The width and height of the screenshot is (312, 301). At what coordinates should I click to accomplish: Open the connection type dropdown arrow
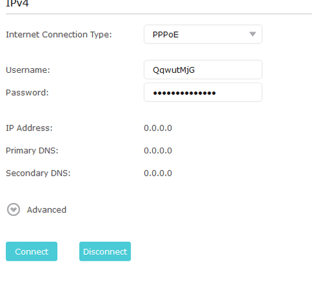[x=252, y=34]
